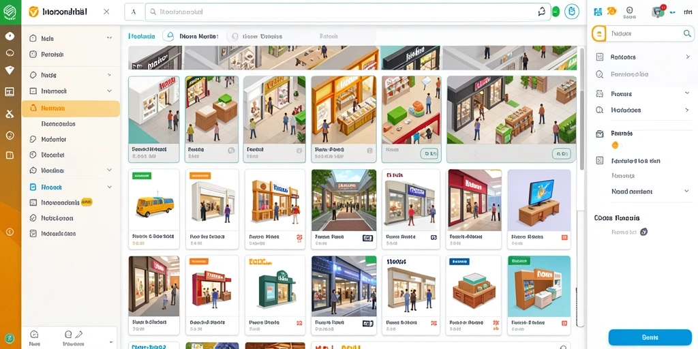Click red icon on the TV monitor card
This screenshot has height=349, width=698.
564,238
